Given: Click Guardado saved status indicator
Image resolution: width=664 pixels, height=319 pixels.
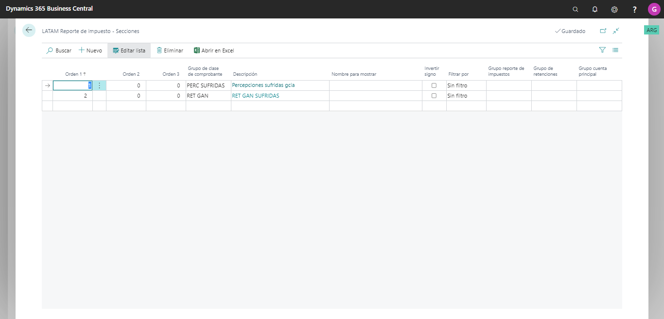Looking at the screenshot, I should pyautogui.click(x=570, y=31).
